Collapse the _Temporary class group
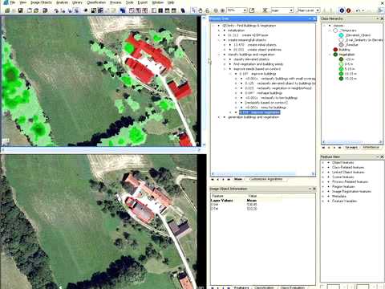Screen dimensions: 385x289 (330, 31)
